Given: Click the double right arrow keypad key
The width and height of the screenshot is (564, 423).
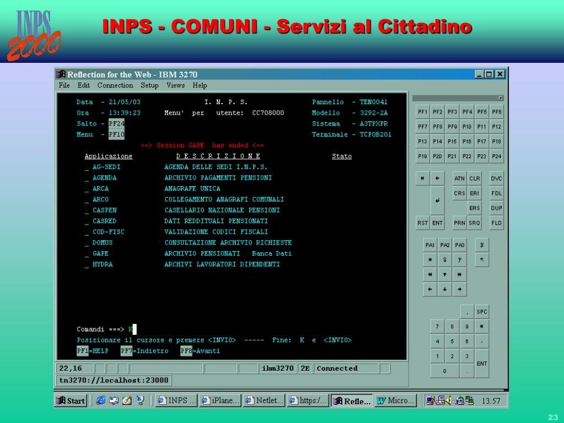Looking at the screenshot, I should (459, 274).
